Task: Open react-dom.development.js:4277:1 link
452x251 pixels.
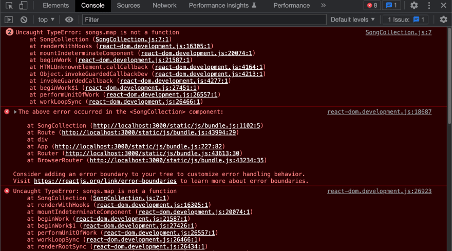Action: [174, 81]
